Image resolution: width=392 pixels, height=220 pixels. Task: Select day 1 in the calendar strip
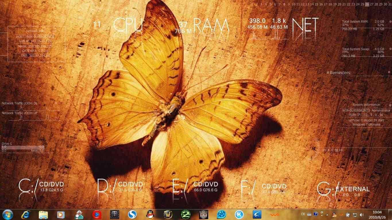[x=252, y=4]
